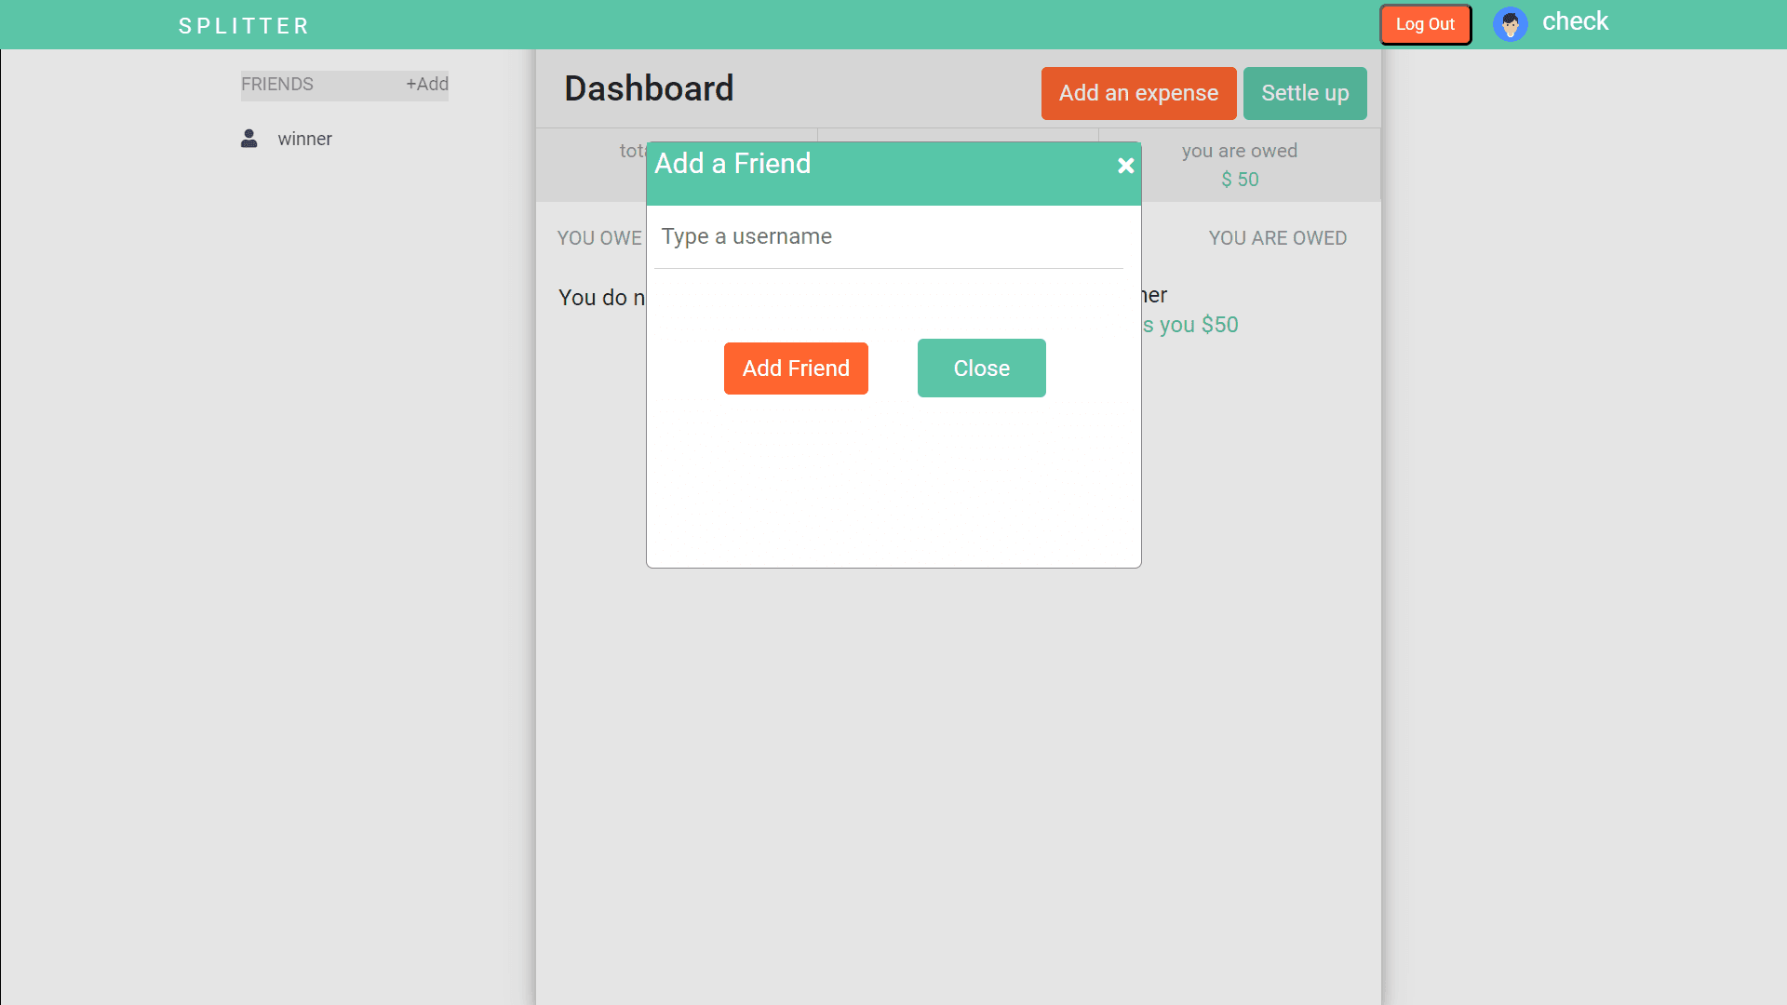Click the person icon beside winner

coord(249,139)
